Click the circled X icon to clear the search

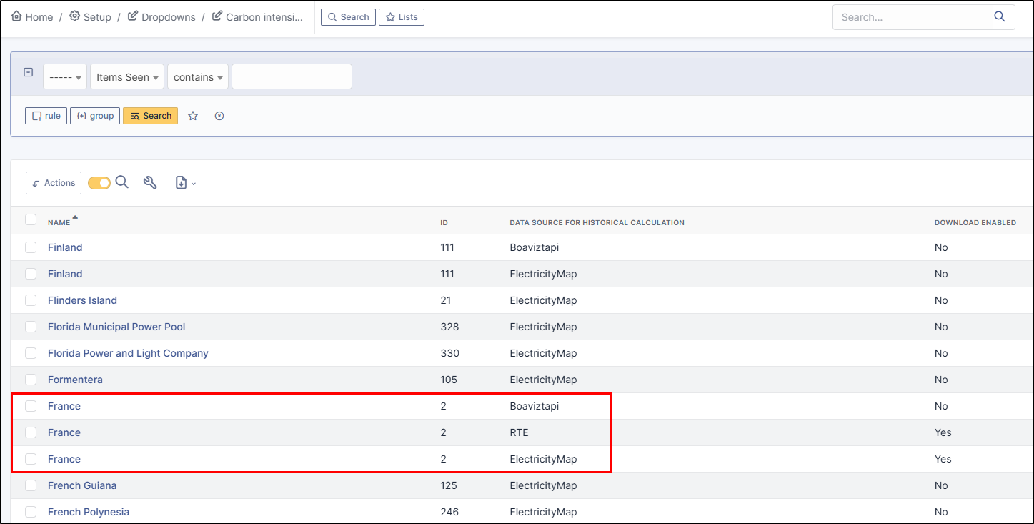pos(219,116)
